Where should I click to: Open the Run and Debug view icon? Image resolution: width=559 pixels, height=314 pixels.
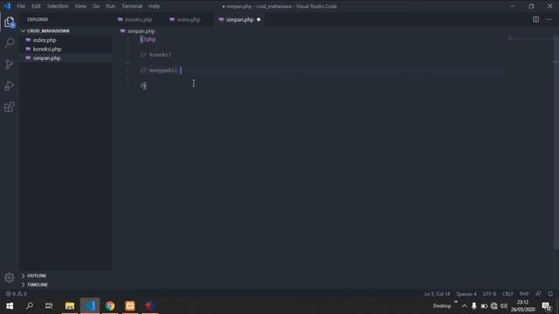coord(10,85)
